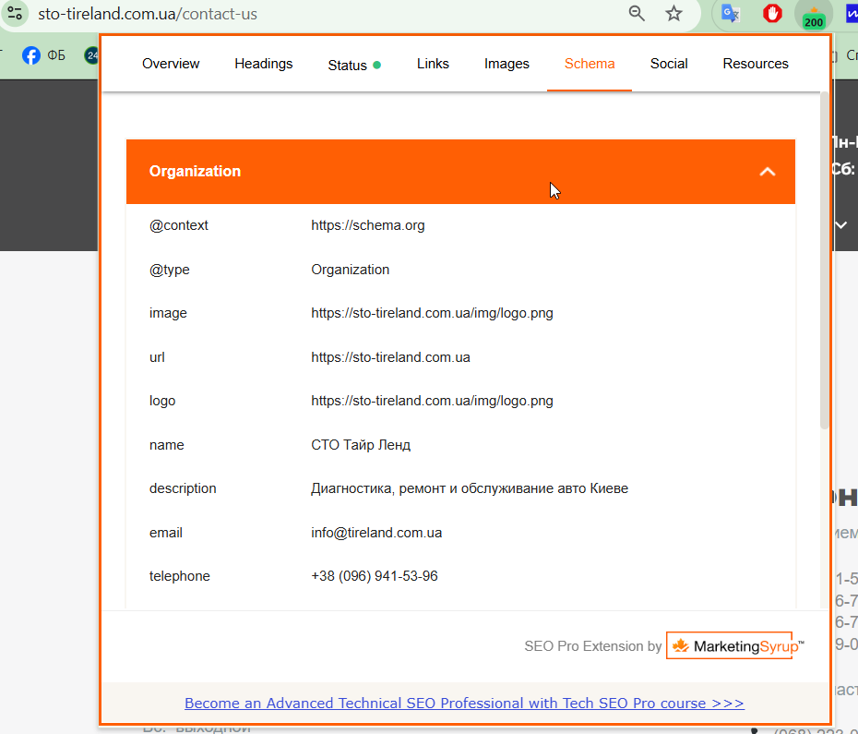Click the zoom magnifier icon in address bar
This screenshot has height=734, width=858.
click(x=637, y=13)
